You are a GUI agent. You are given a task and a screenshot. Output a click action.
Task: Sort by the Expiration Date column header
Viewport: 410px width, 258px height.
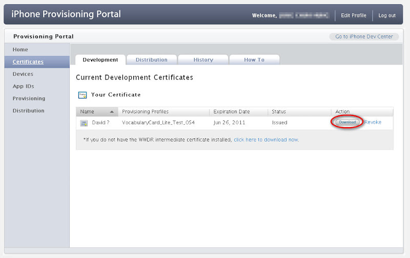232,112
